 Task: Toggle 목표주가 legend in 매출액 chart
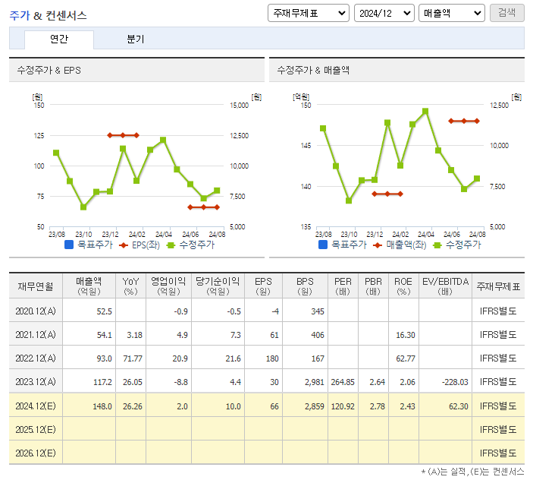pos(343,245)
